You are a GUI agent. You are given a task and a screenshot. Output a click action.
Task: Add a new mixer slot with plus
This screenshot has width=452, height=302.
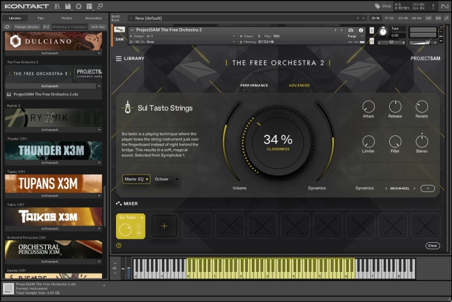164,226
